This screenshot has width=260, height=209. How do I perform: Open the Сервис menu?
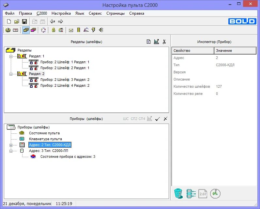click(x=95, y=13)
